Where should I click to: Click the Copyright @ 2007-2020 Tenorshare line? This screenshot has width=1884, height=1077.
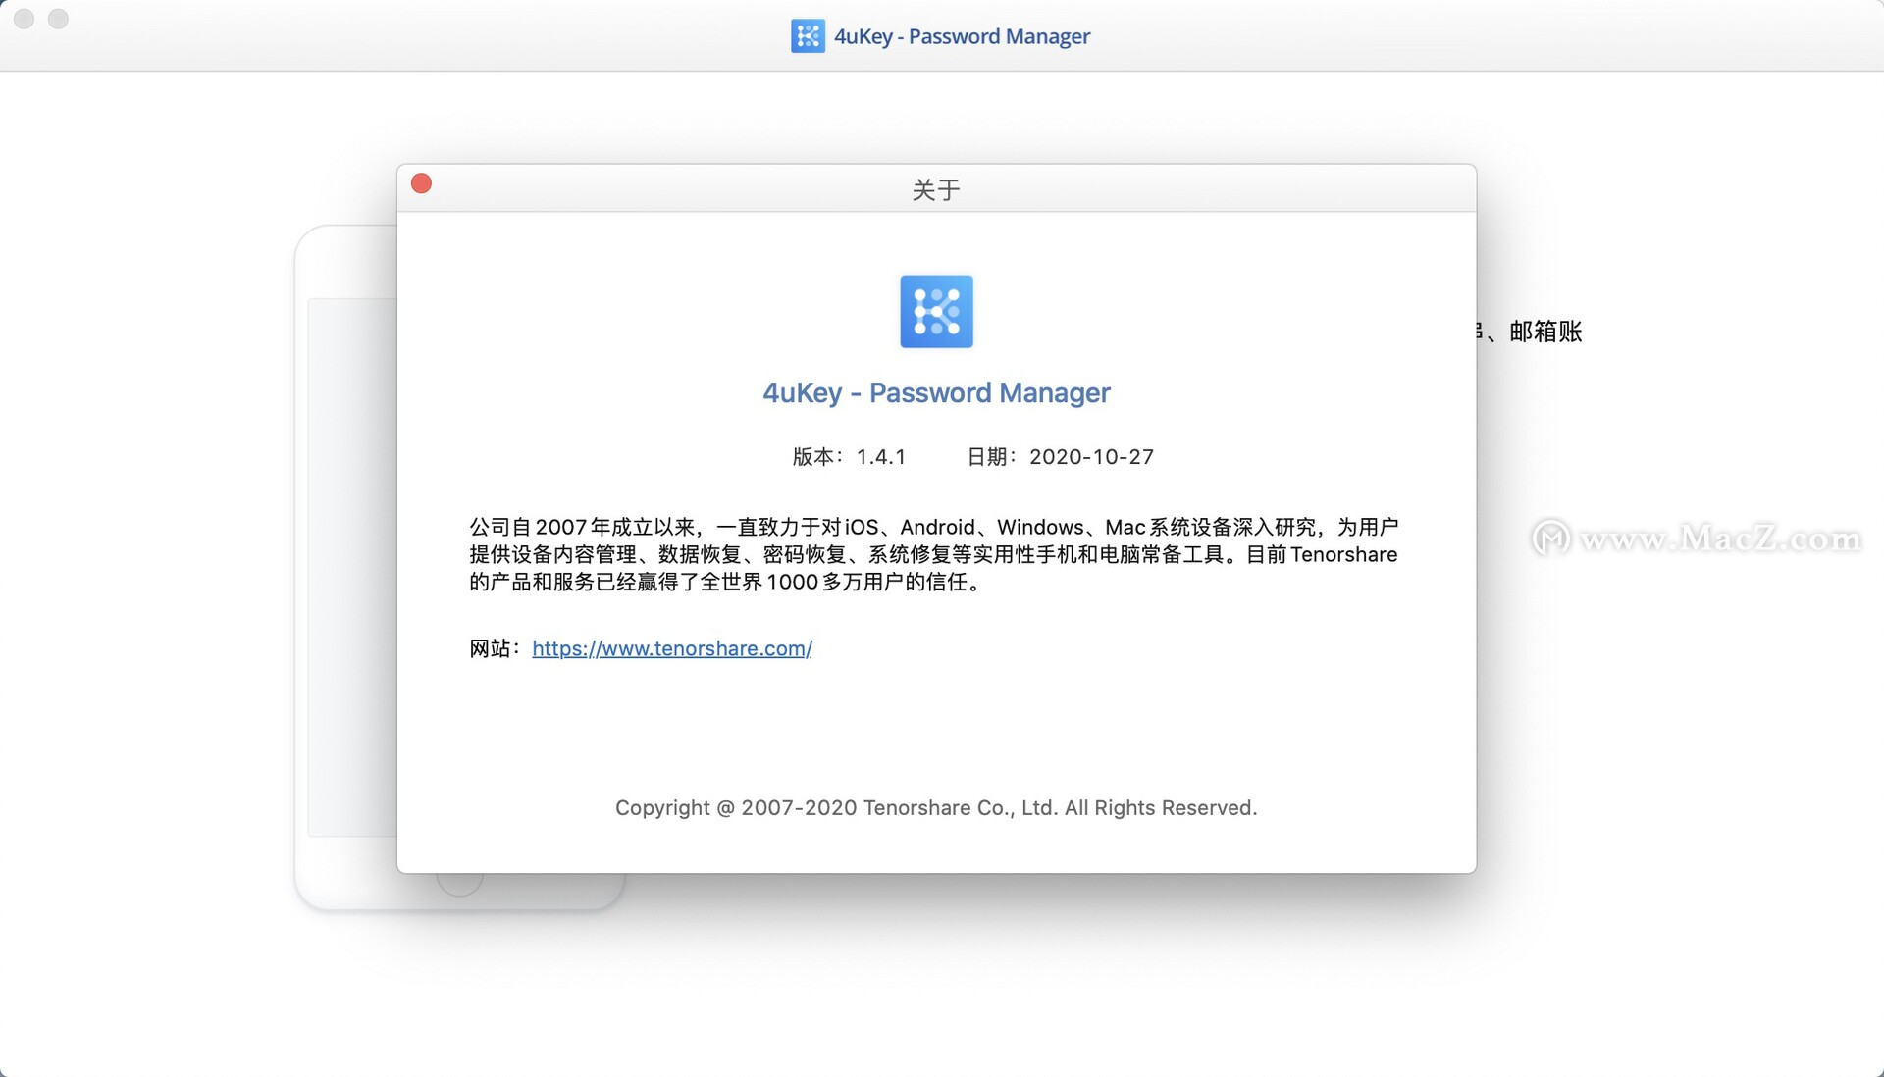(936, 807)
